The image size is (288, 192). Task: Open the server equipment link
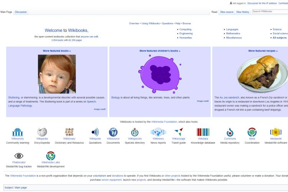pos(111,180)
